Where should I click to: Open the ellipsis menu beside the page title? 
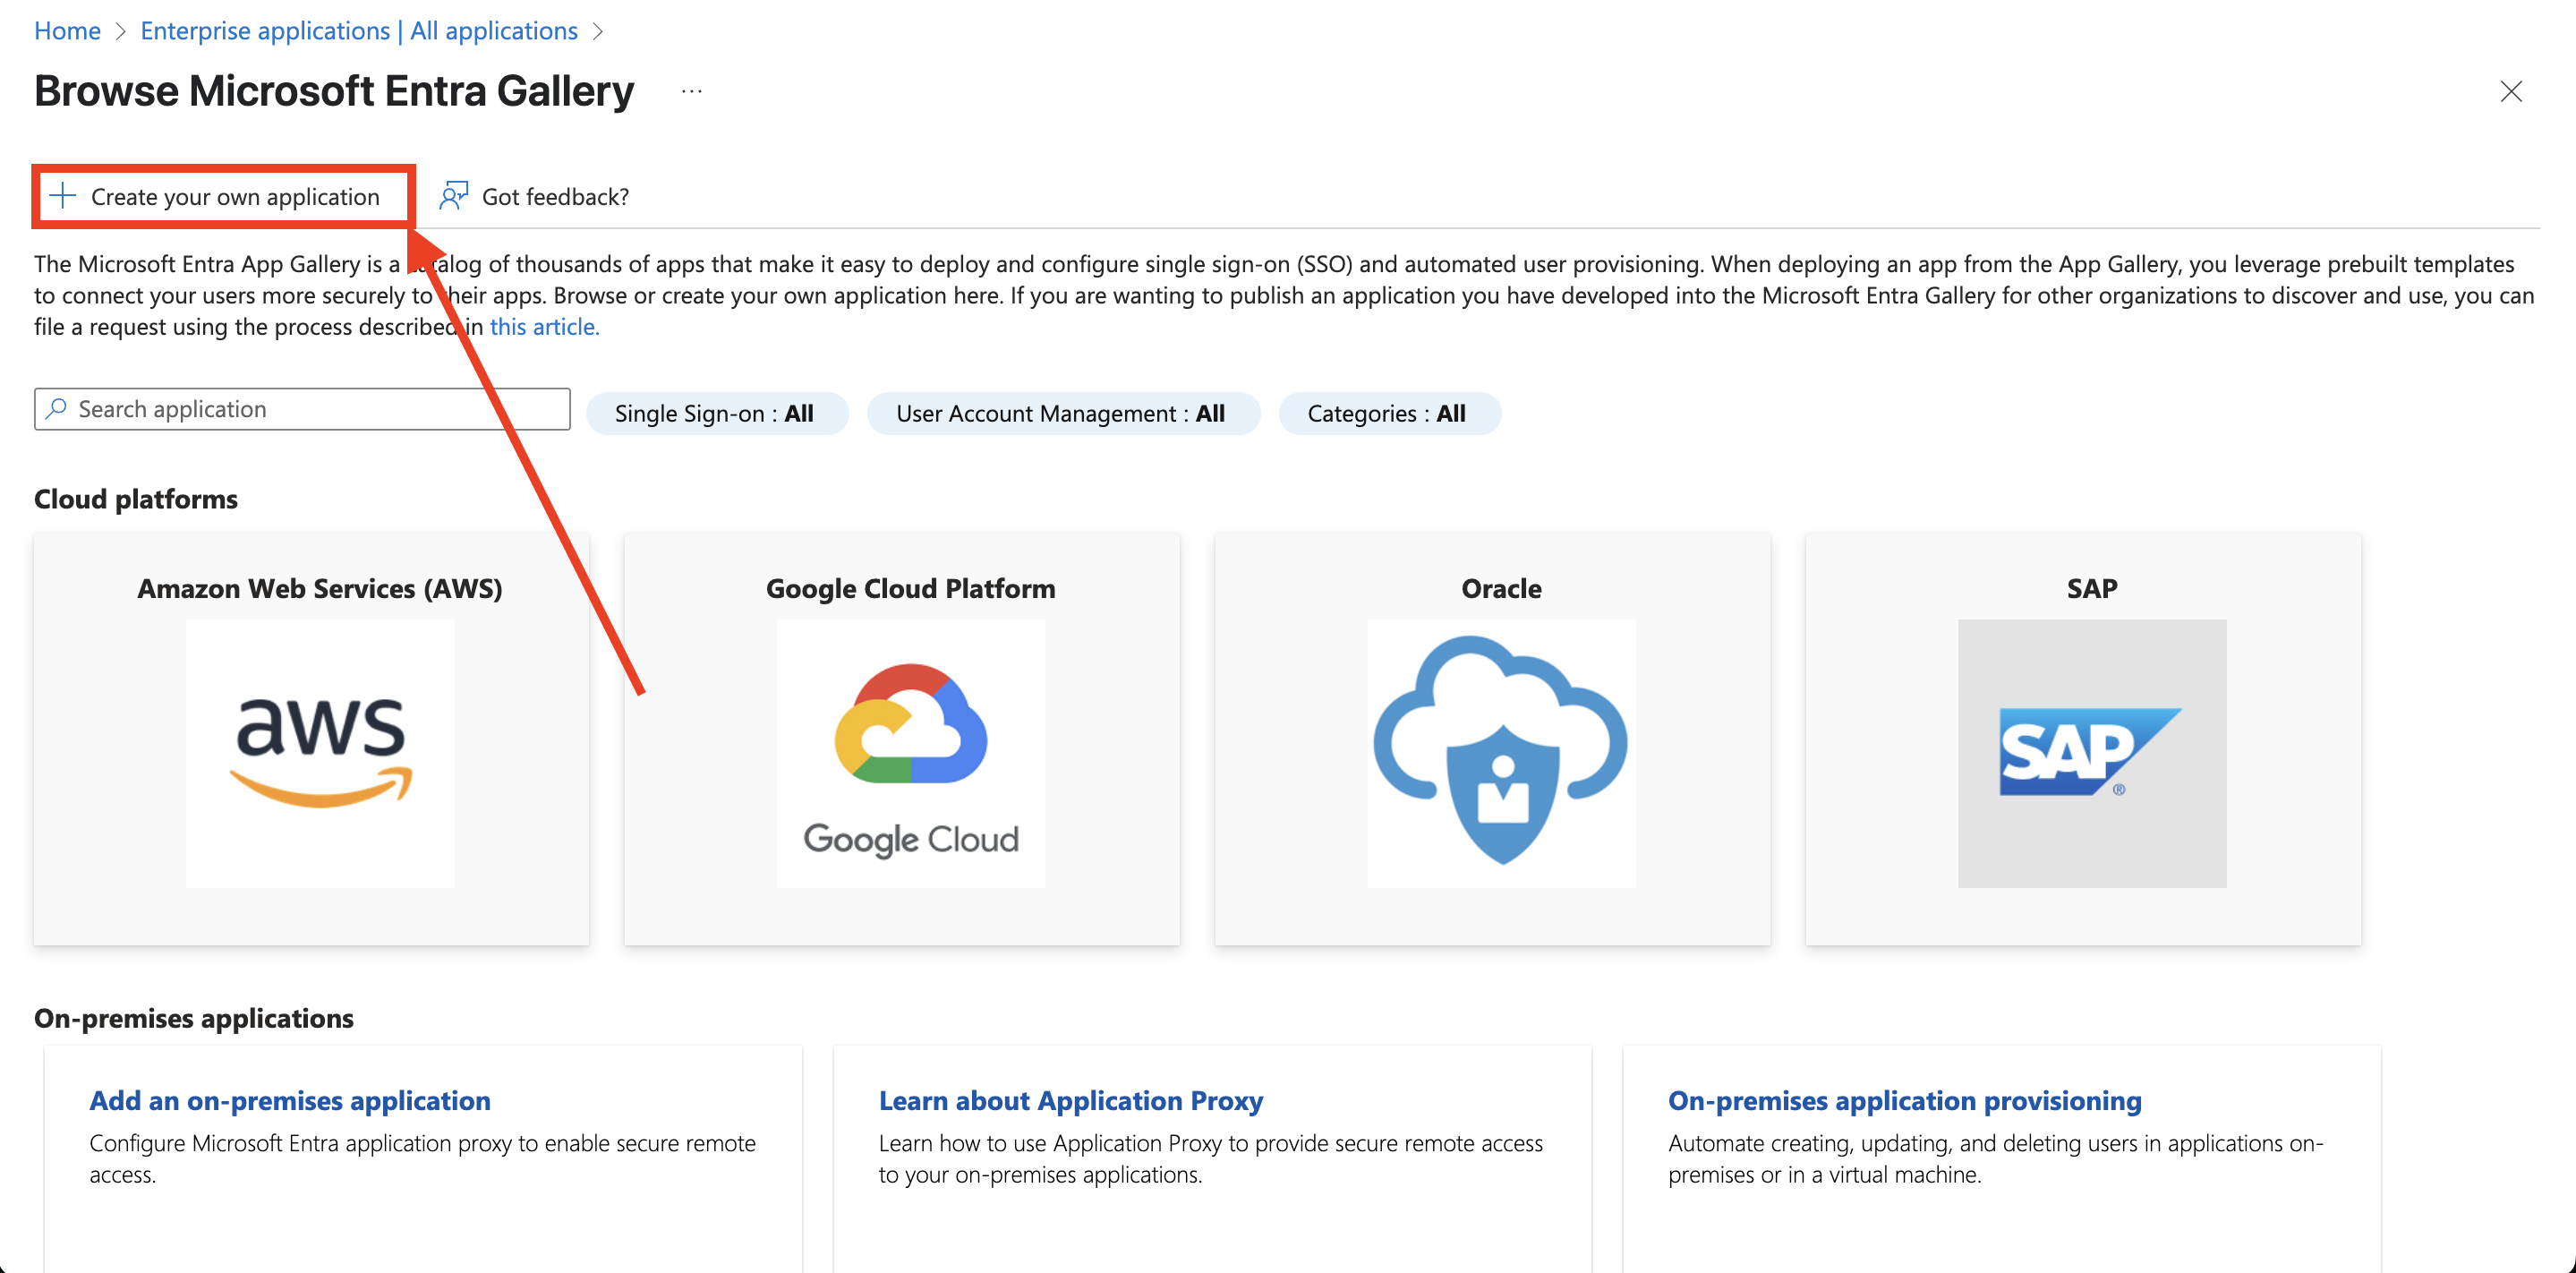click(x=691, y=90)
